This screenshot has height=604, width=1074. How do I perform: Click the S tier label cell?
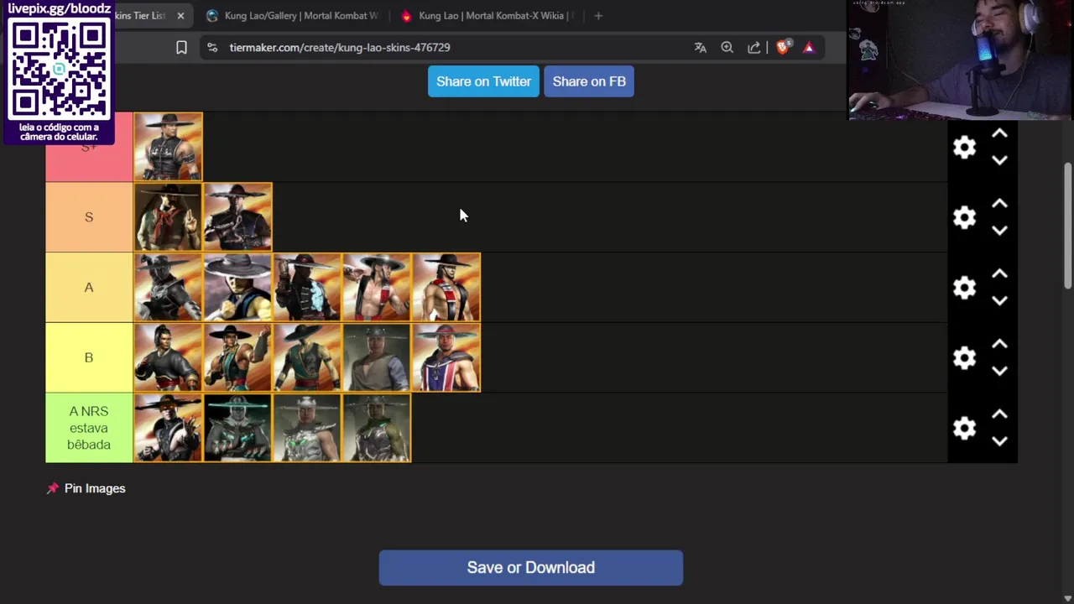pyautogui.click(x=89, y=217)
